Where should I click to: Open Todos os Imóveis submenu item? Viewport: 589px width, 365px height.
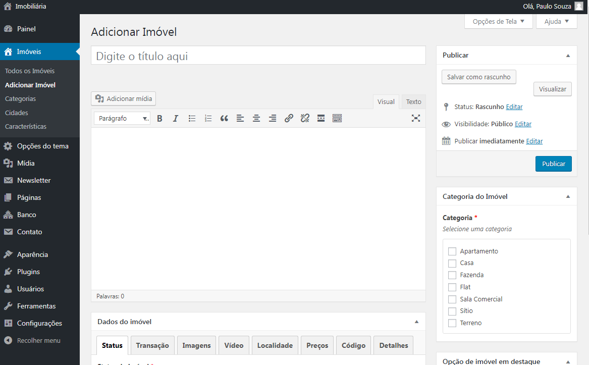click(x=30, y=71)
